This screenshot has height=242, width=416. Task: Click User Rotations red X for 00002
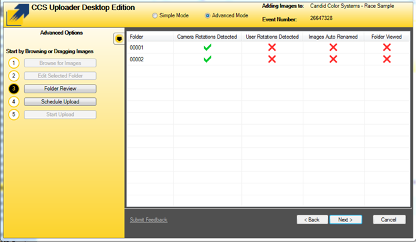coord(272,59)
